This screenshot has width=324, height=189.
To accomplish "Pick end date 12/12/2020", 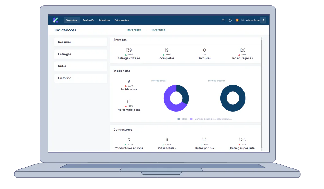I will tap(158, 30).
